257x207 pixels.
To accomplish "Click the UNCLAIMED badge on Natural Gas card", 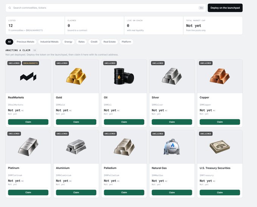I will 158,134.
